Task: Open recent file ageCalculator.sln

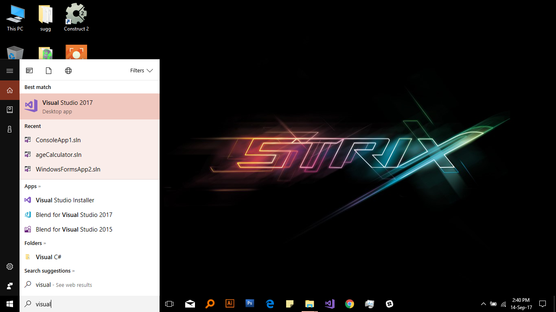Action: (x=90, y=155)
